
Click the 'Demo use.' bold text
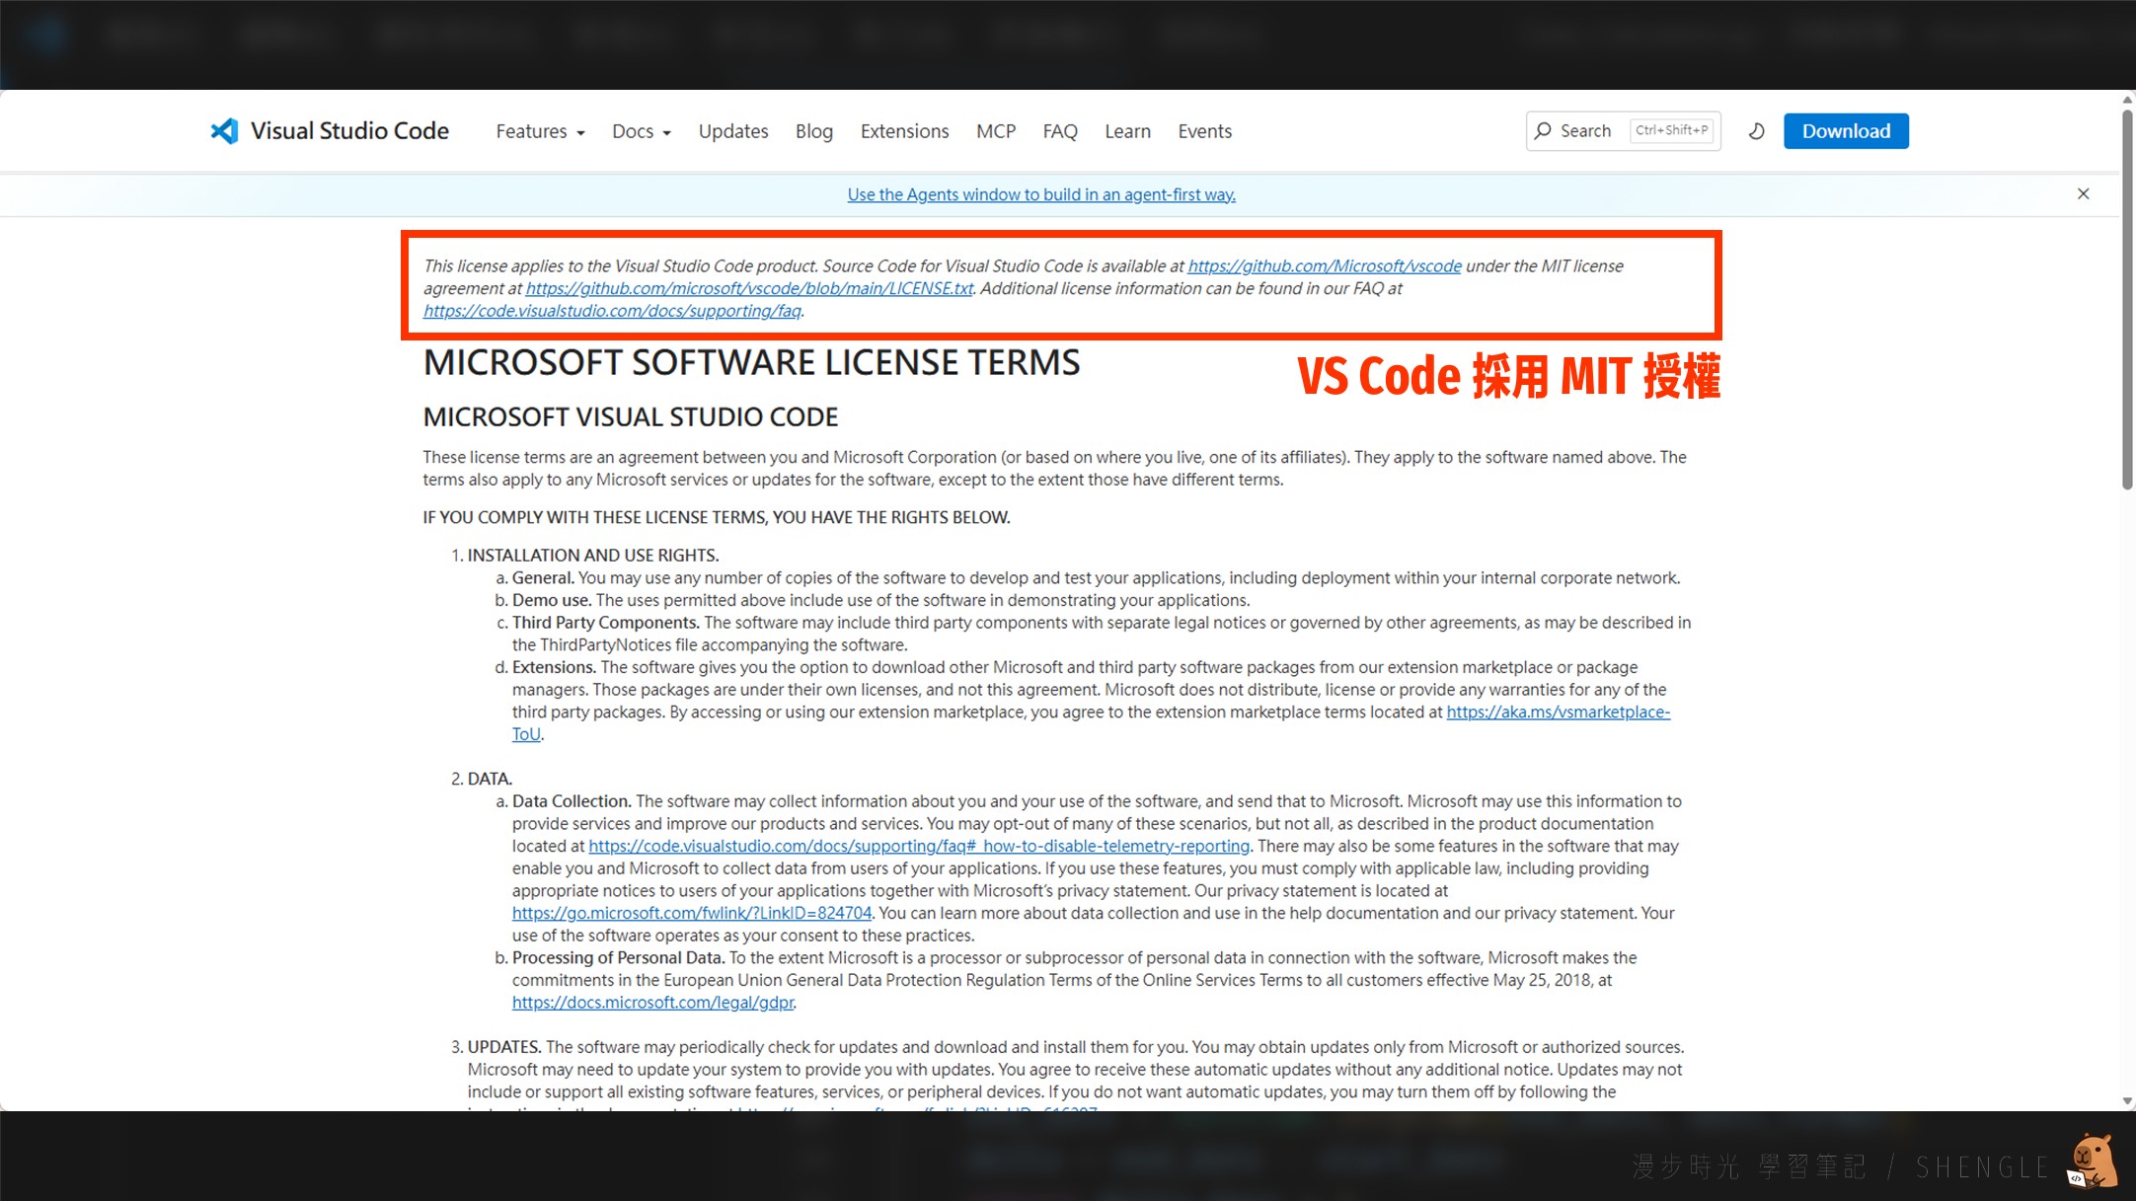(x=552, y=600)
